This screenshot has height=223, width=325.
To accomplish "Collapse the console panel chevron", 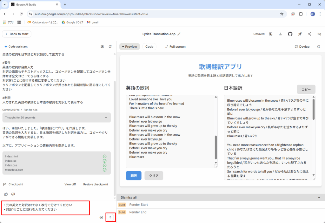I will click(319, 198).
